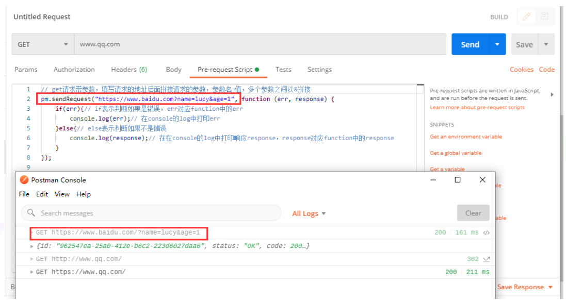
Task: Open the comments icon beside BUILD
Action: coord(544,16)
